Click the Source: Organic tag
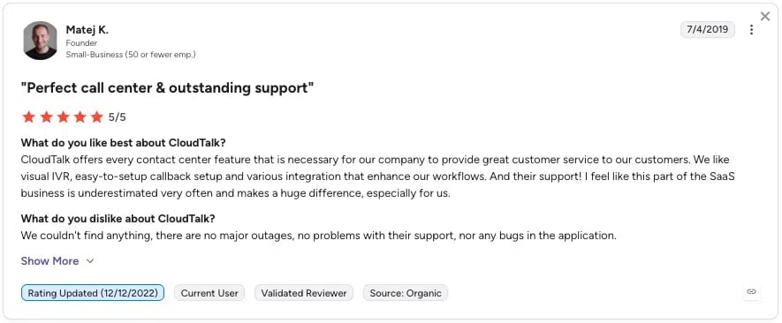 tap(406, 293)
